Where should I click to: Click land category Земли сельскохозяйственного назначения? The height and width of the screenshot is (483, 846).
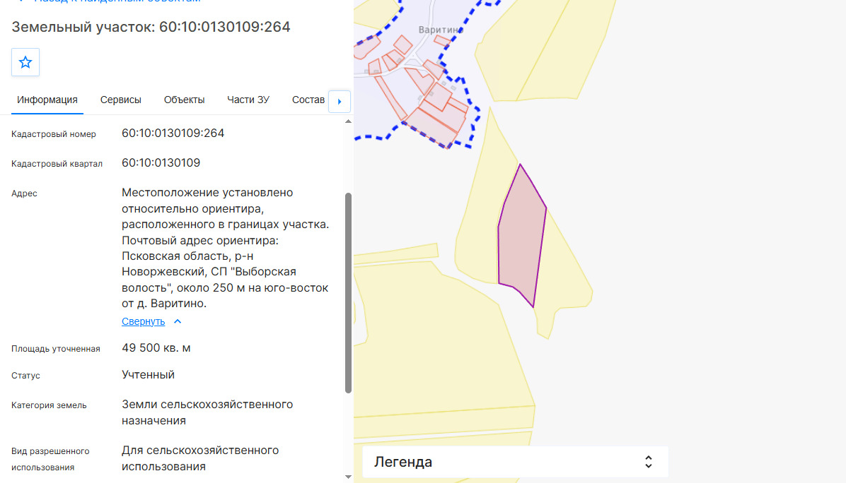click(x=207, y=412)
